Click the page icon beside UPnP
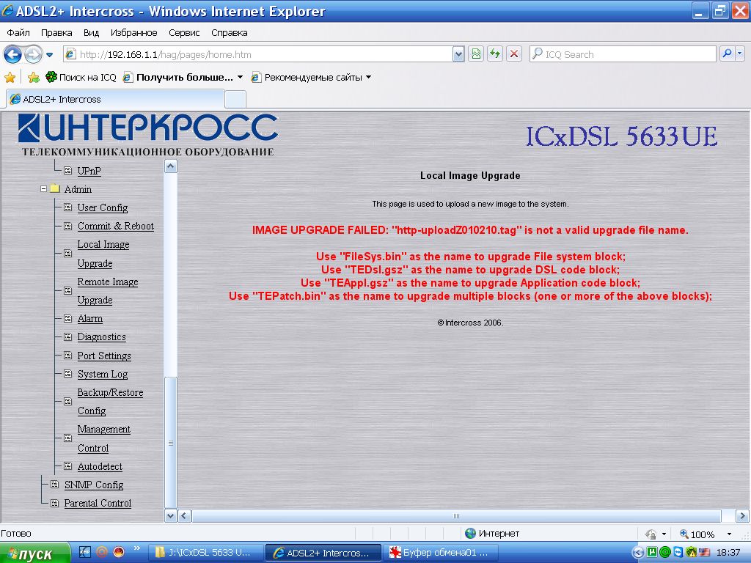Image resolution: width=751 pixels, height=563 pixels. point(68,170)
